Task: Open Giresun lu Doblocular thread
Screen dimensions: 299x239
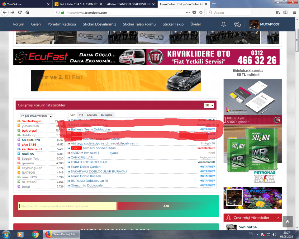Action: [x=87, y=185]
